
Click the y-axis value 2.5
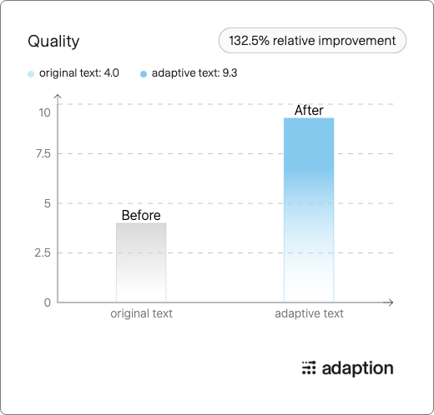coord(43,252)
